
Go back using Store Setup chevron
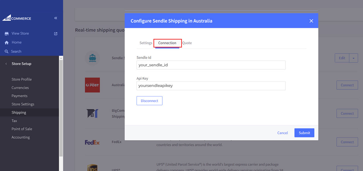coord(6,64)
